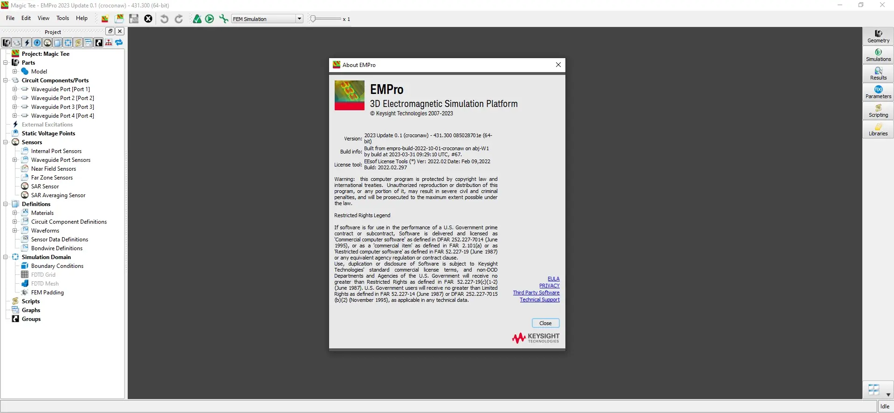The height and width of the screenshot is (413, 894).
Task: Close About EMPro dialog with X
Action: (x=558, y=65)
